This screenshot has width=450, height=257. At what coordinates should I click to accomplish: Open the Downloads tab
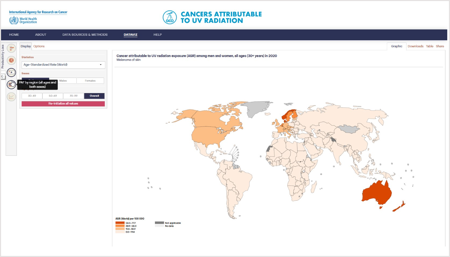(415, 46)
